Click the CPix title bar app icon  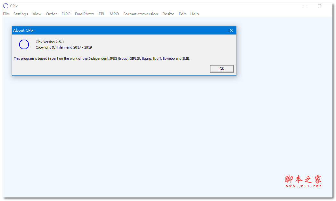coord(6,6)
